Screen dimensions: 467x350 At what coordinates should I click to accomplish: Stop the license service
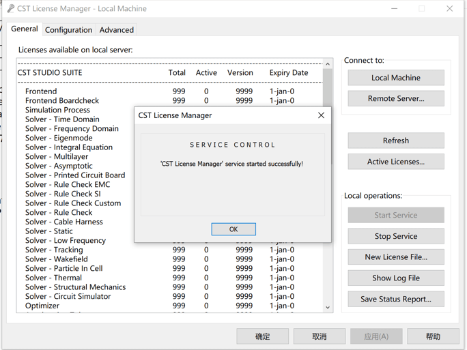click(396, 236)
